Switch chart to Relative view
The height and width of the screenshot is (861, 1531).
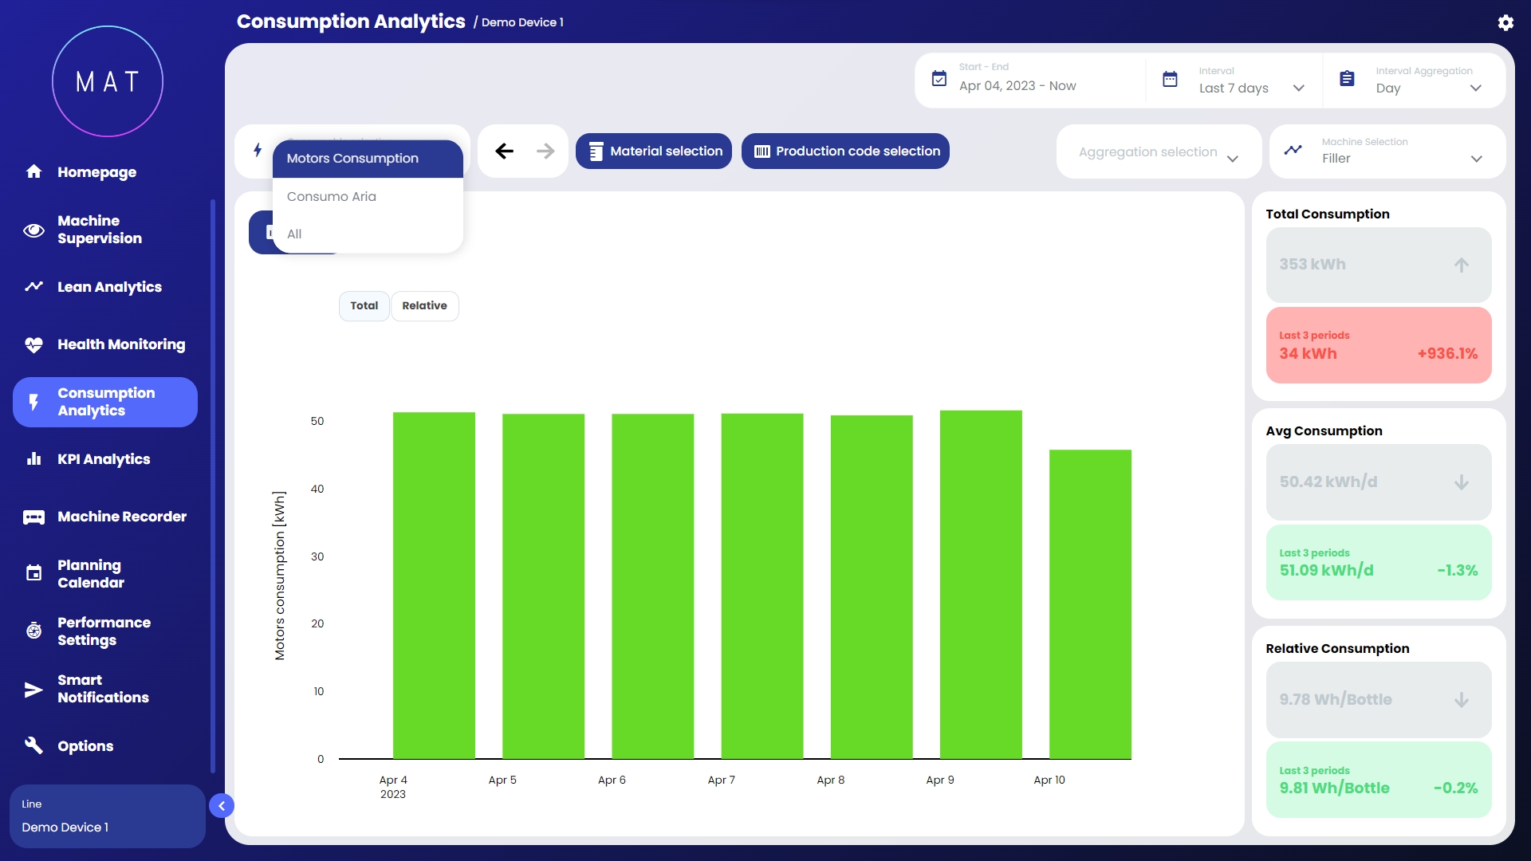point(424,306)
